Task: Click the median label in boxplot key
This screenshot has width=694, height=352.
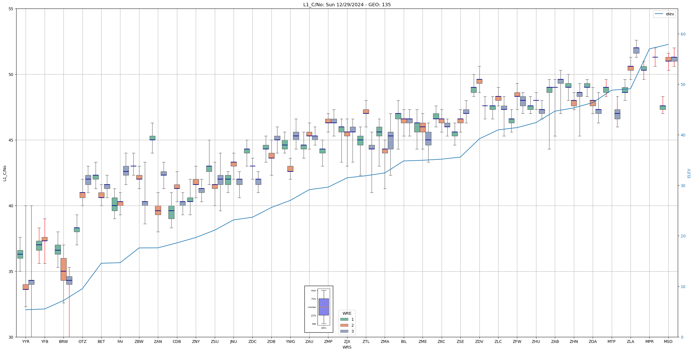Action: [312, 307]
